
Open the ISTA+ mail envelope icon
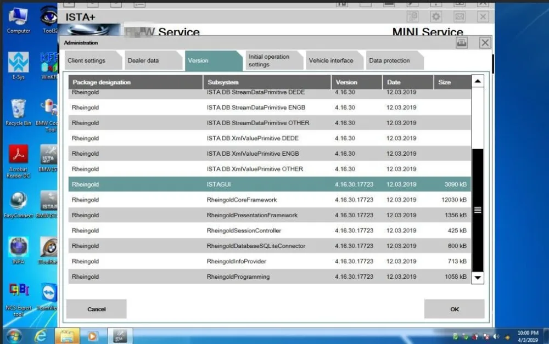tap(460, 16)
